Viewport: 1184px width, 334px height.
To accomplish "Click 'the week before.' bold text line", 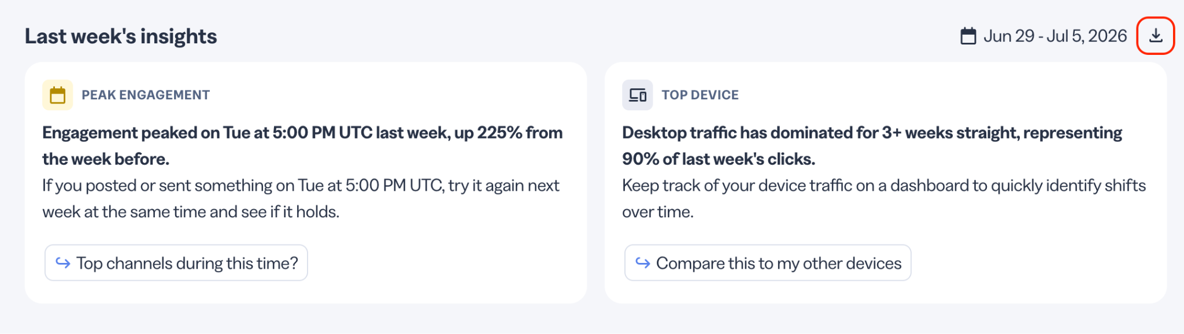I will [106, 159].
